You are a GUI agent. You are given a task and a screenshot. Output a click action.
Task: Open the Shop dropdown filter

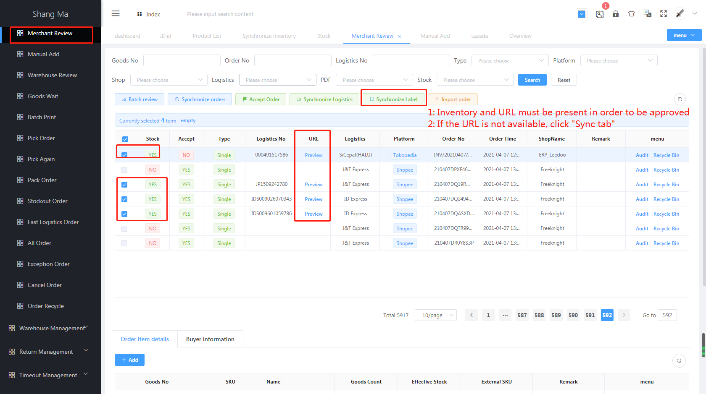169,80
